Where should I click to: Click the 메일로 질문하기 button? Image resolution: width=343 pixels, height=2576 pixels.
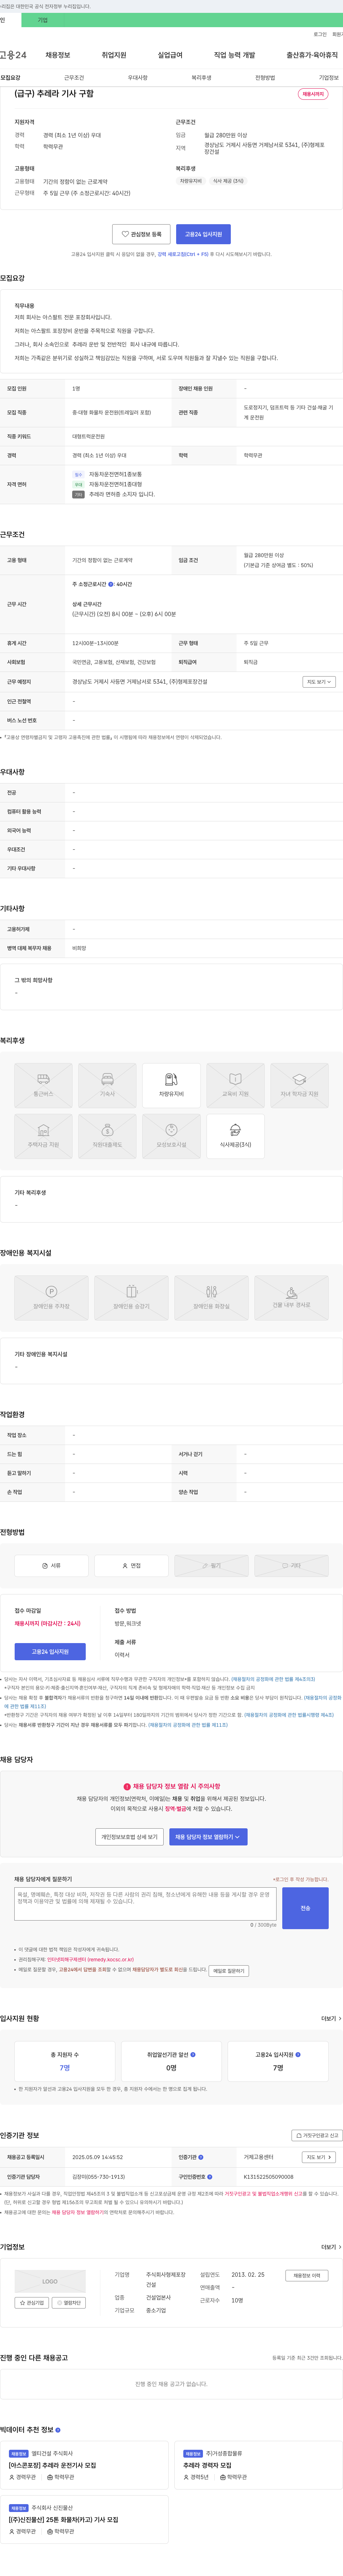coord(229,1971)
